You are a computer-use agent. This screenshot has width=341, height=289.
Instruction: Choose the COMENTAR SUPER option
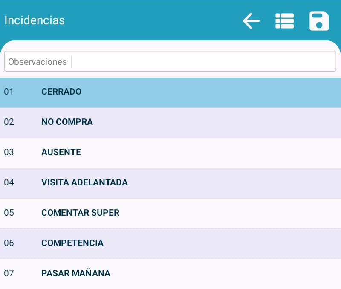(80, 213)
